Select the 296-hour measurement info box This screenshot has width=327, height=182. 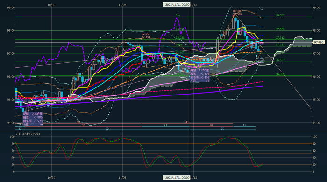click(x=33, y=119)
